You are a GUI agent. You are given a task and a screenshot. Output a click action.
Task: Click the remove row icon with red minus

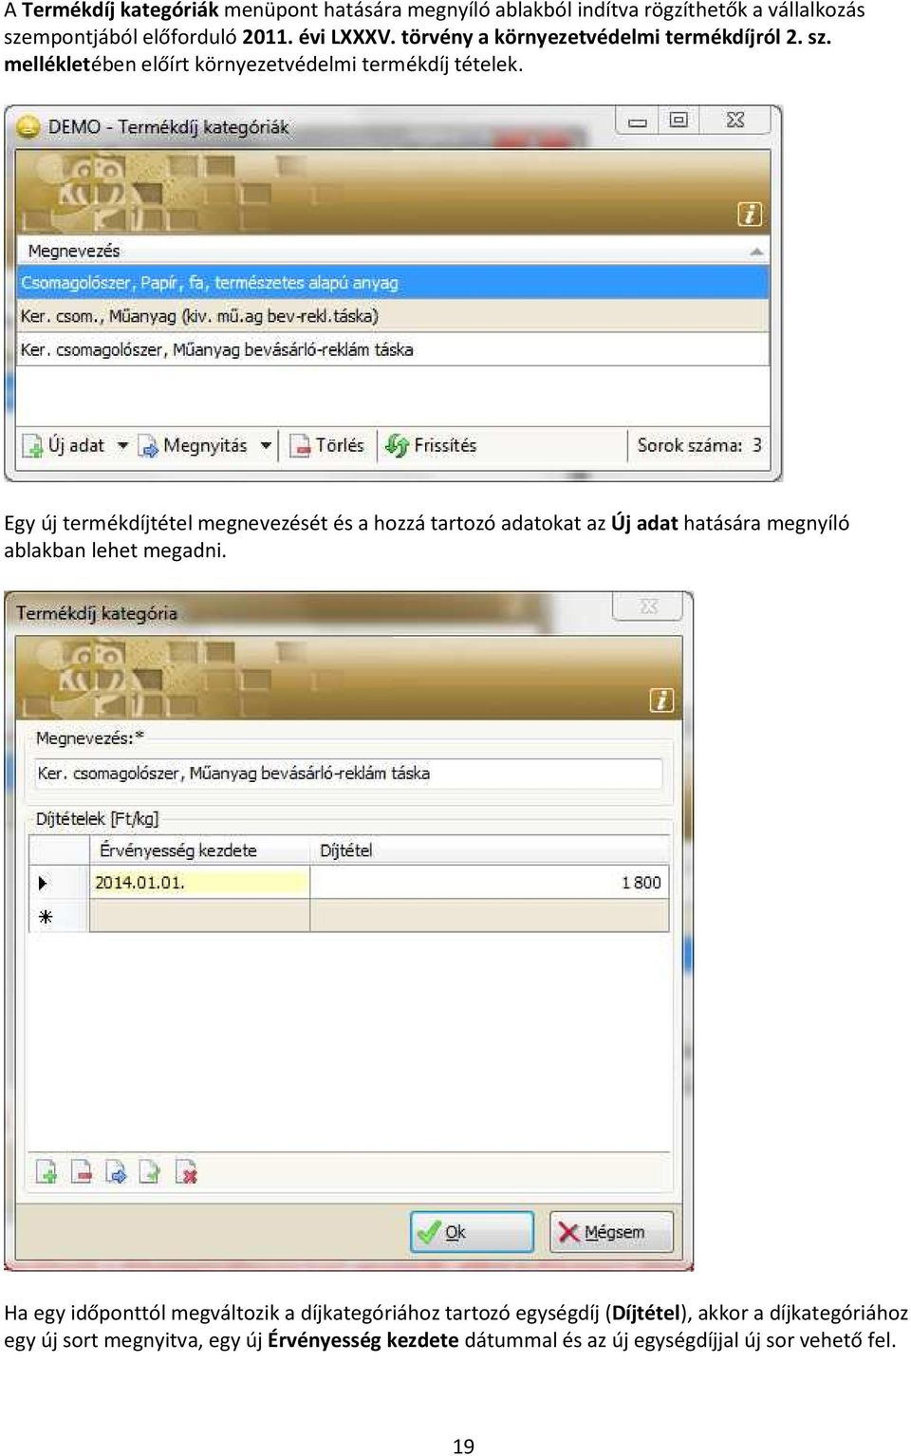click(x=82, y=1172)
